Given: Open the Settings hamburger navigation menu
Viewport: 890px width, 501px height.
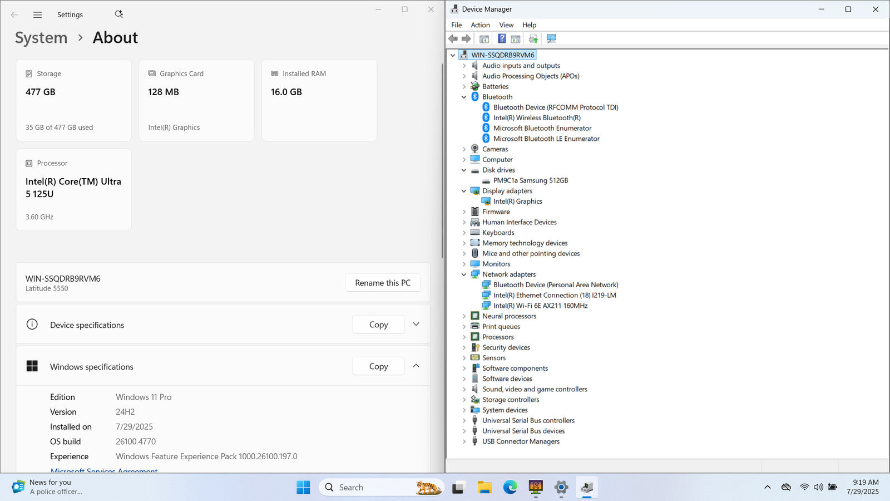Looking at the screenshot, I should point(37,15).
